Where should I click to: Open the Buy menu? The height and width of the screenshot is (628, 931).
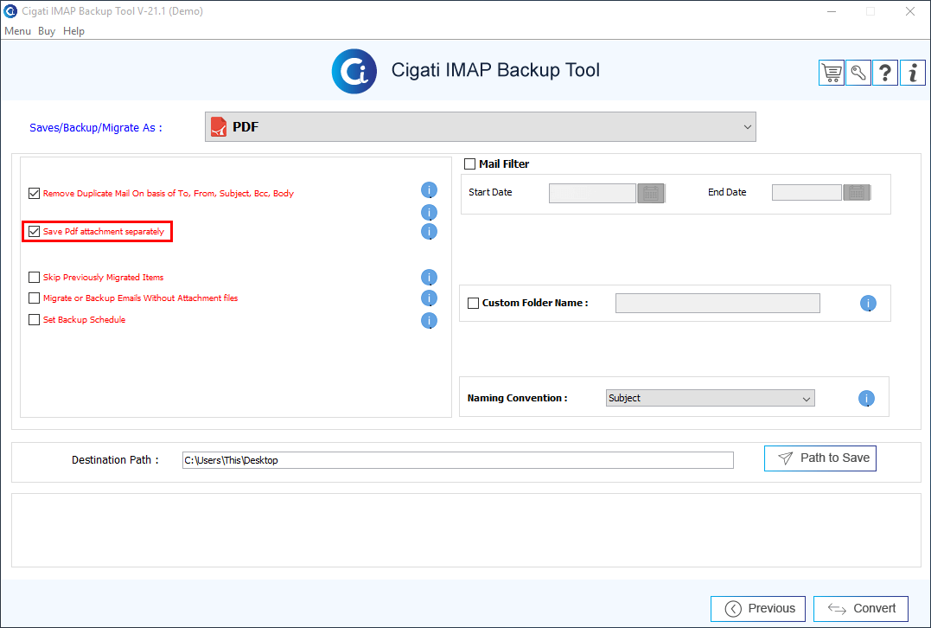[x=47, y=31]
